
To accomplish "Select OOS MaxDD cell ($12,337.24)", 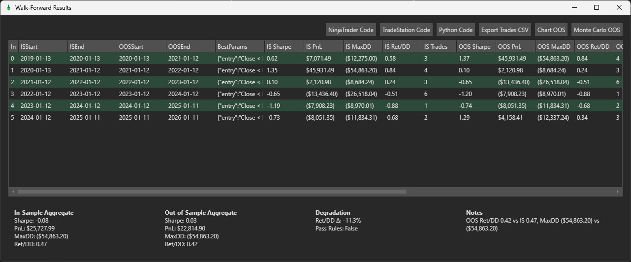I will (555, 118).
